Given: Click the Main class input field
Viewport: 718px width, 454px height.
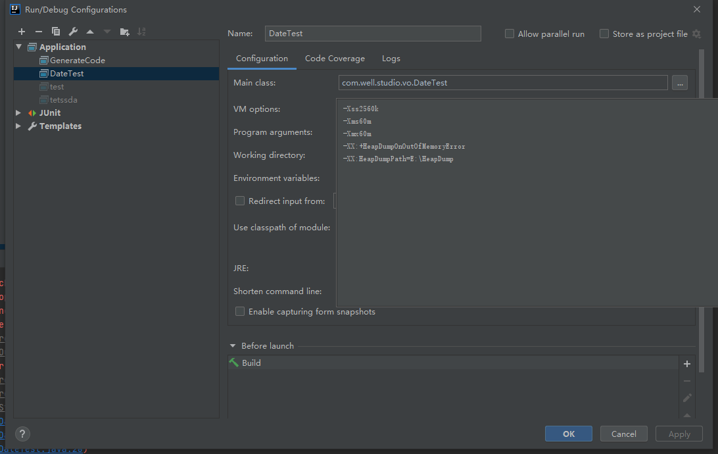Looking at the screenshot, I should pos(503,83).
